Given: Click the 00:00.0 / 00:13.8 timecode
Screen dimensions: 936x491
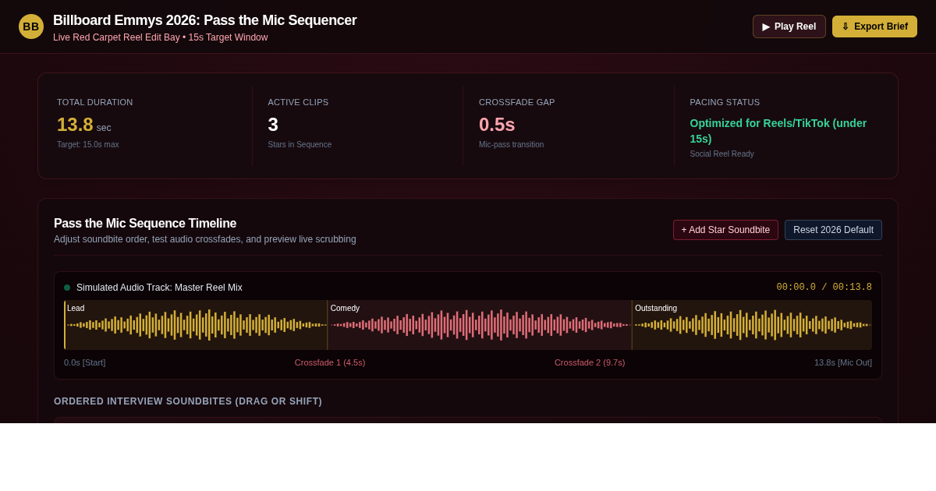Looking at the screenshot, I should click(824, 288).
